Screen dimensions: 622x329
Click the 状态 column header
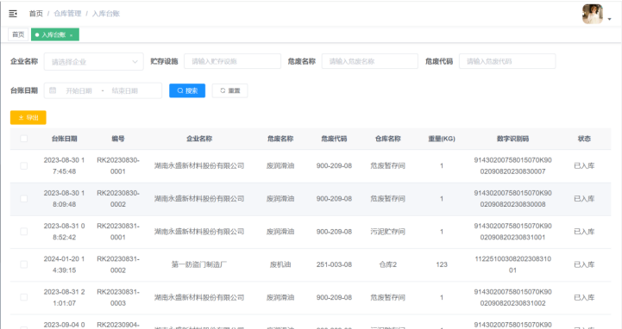(584, 139)
